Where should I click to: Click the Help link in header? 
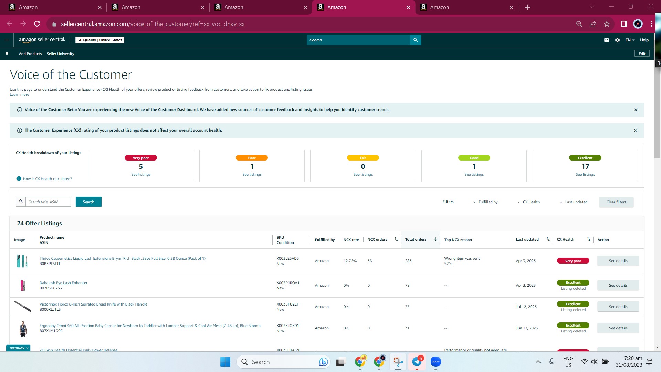[644, 40]
